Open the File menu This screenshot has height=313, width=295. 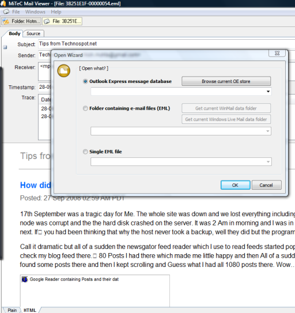[16, 12]
